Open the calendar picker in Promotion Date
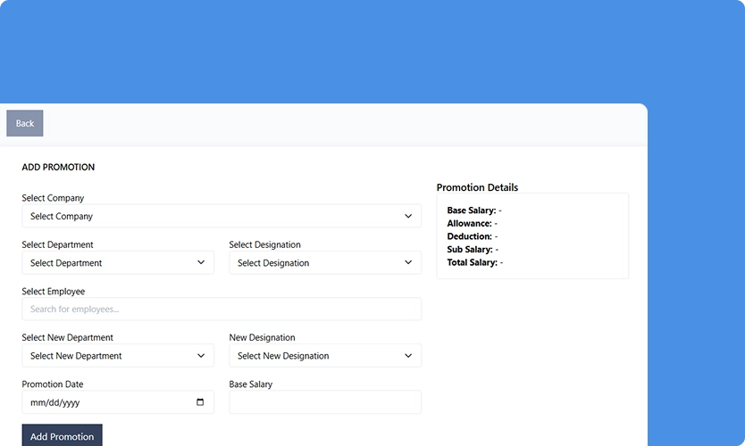The height and width of the screenshot is (446, 745). (x=200, y=402)
